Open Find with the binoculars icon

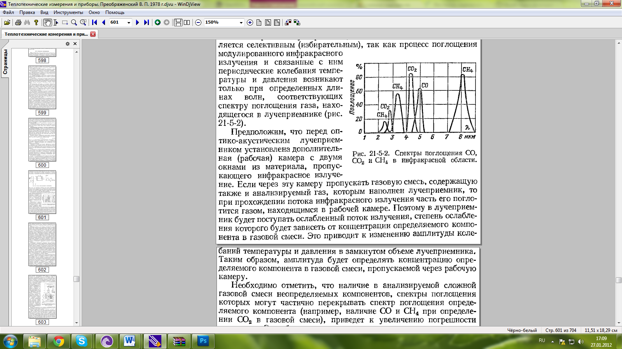tap(27, 22)
